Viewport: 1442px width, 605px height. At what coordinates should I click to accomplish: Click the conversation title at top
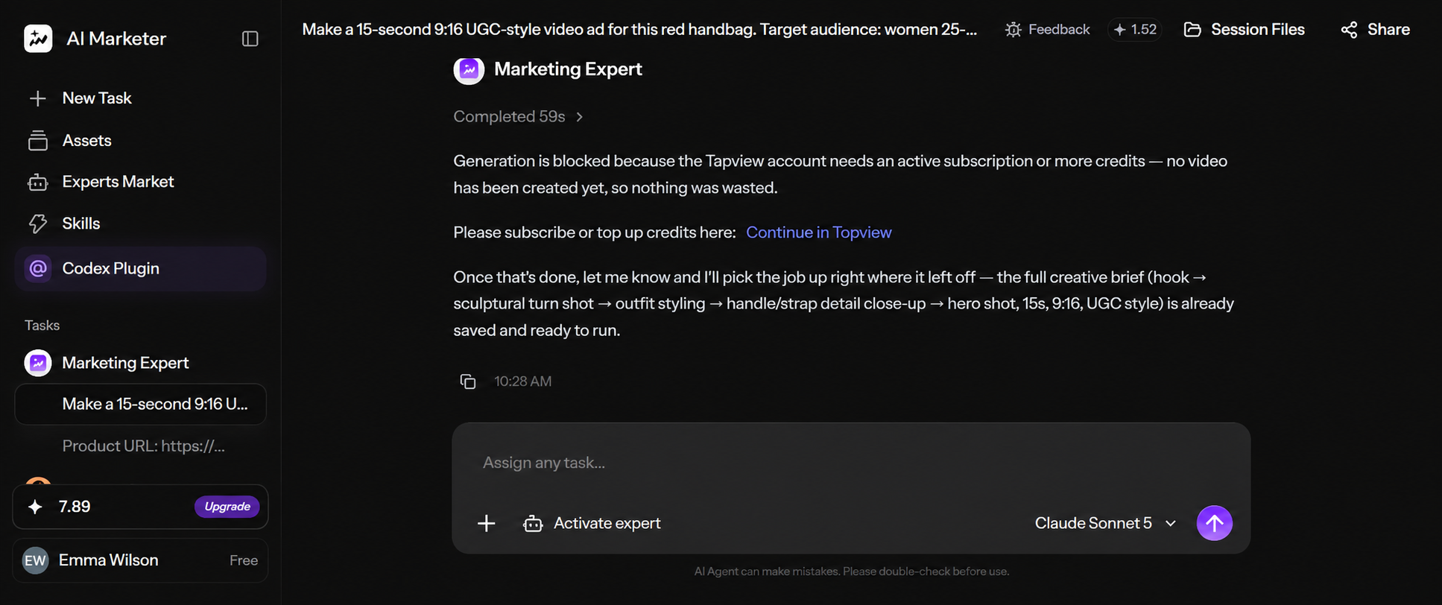pyautogui.click(x=639, y=30)
